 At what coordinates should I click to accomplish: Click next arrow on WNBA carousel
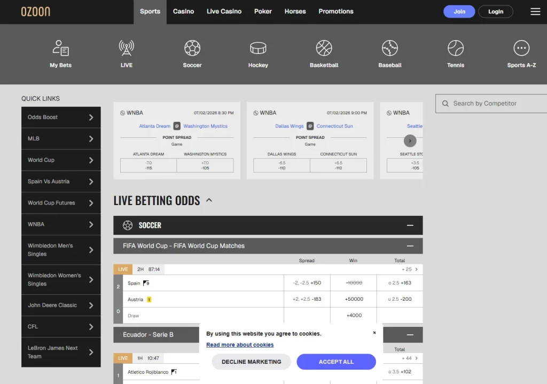pos(410,141)
